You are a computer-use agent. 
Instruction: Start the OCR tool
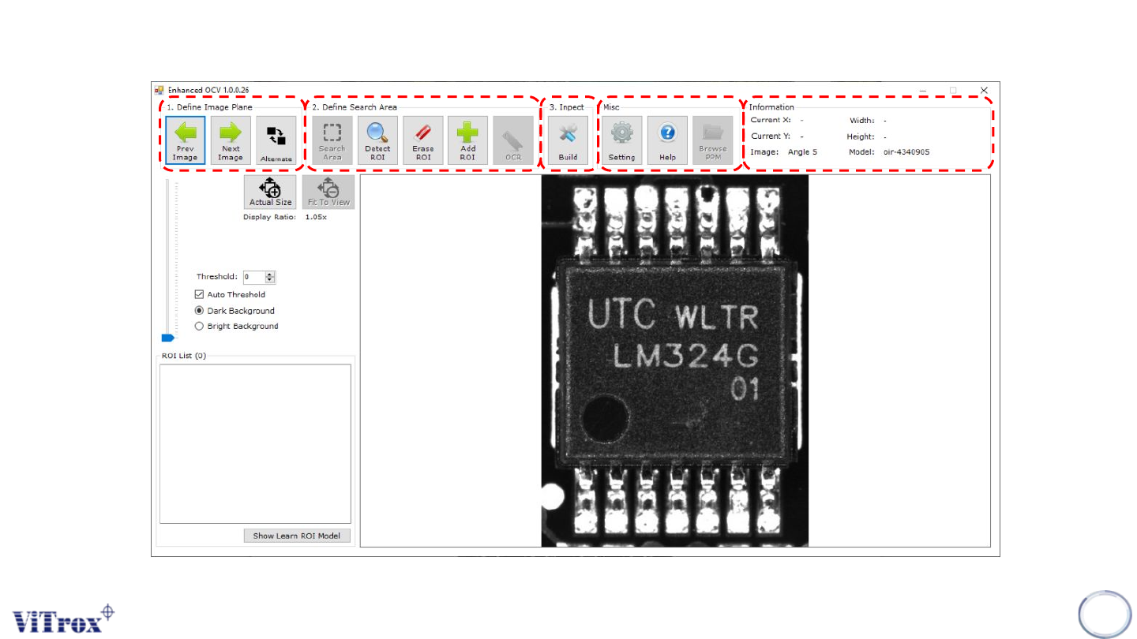pos(513,140)
